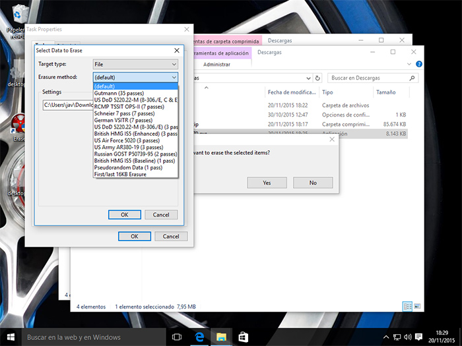The height and width of the screenshot is (346, 462).
Task: Collapse the Erasure method dropdown
Action: pos(174,77)
